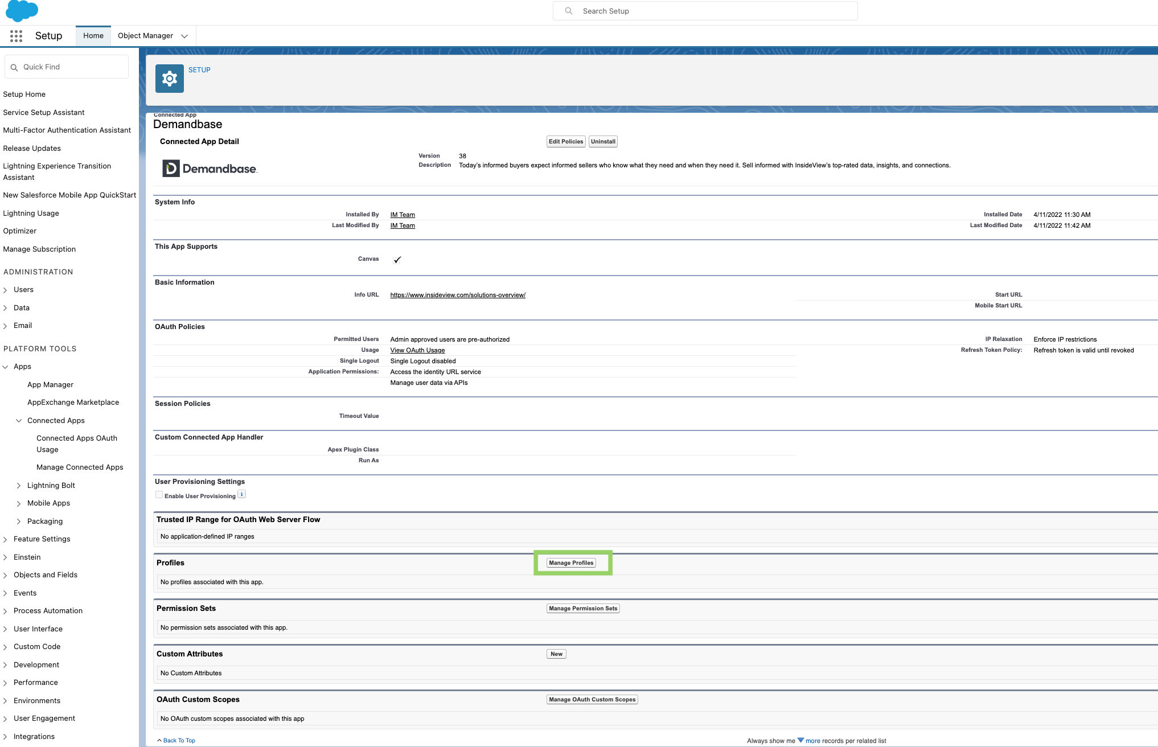Open Last Modified By IM Team link
1158x747 pixels.
[403, 226]
